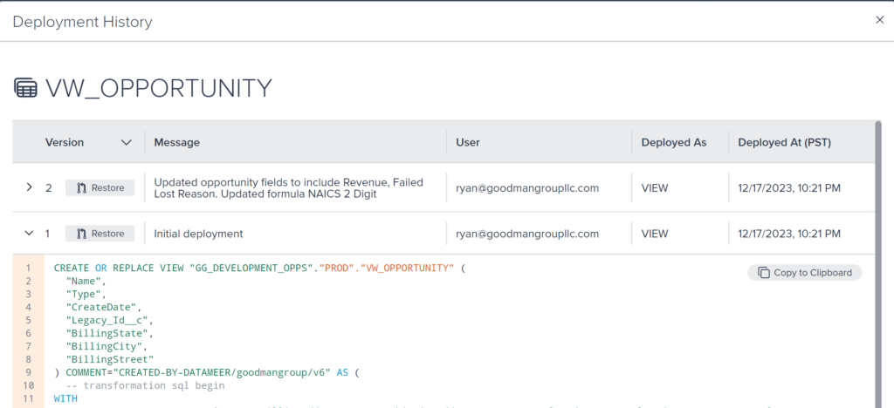Click the VW_OPPORTUNITY view table icon
This screenshot has height=408, width=894.
click(25, 89)
